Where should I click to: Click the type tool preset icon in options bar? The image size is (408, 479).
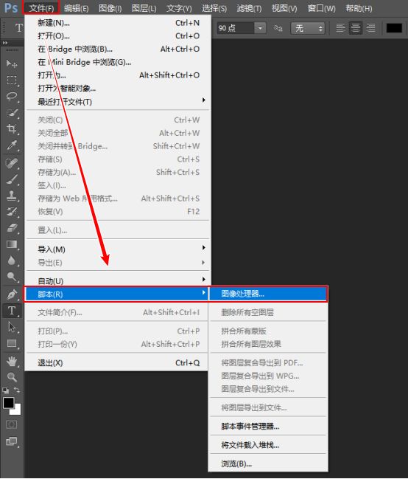tap(19, 28)
